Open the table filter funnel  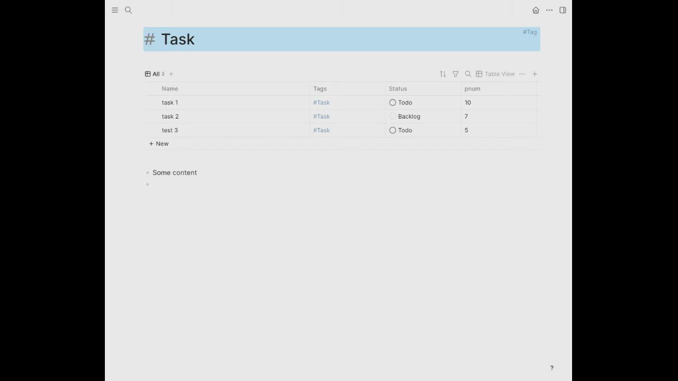pyautogui.click(x=456, y=74)
